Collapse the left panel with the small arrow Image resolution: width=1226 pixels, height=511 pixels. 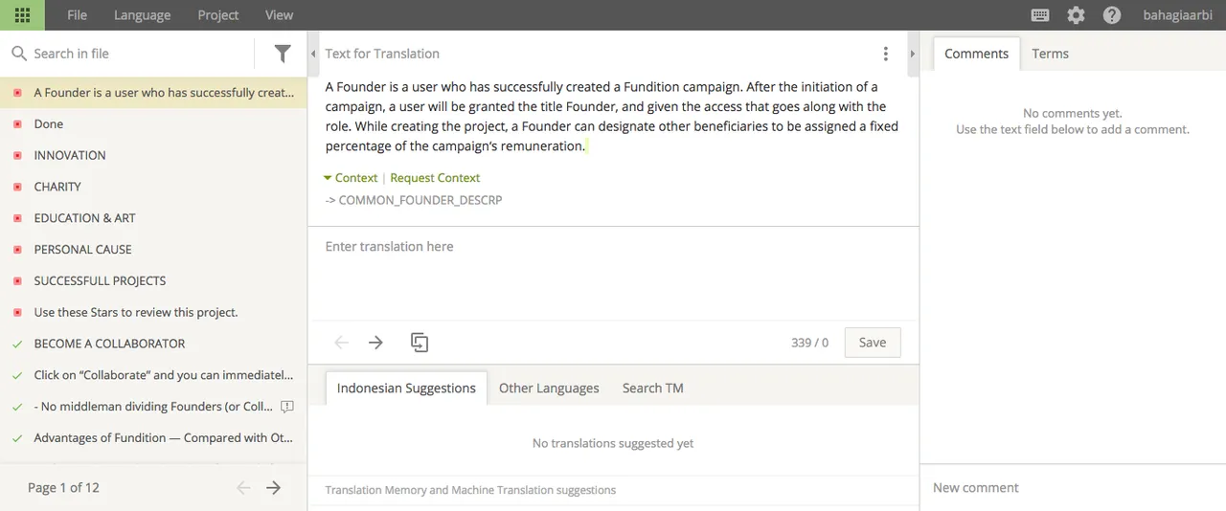coord(313,55)
